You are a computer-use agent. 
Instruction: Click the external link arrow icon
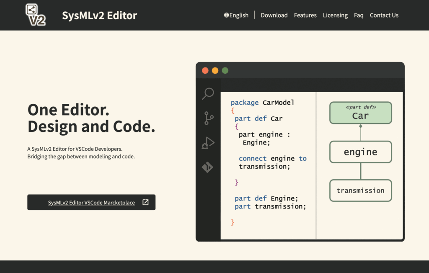click(x=145, y=202)
